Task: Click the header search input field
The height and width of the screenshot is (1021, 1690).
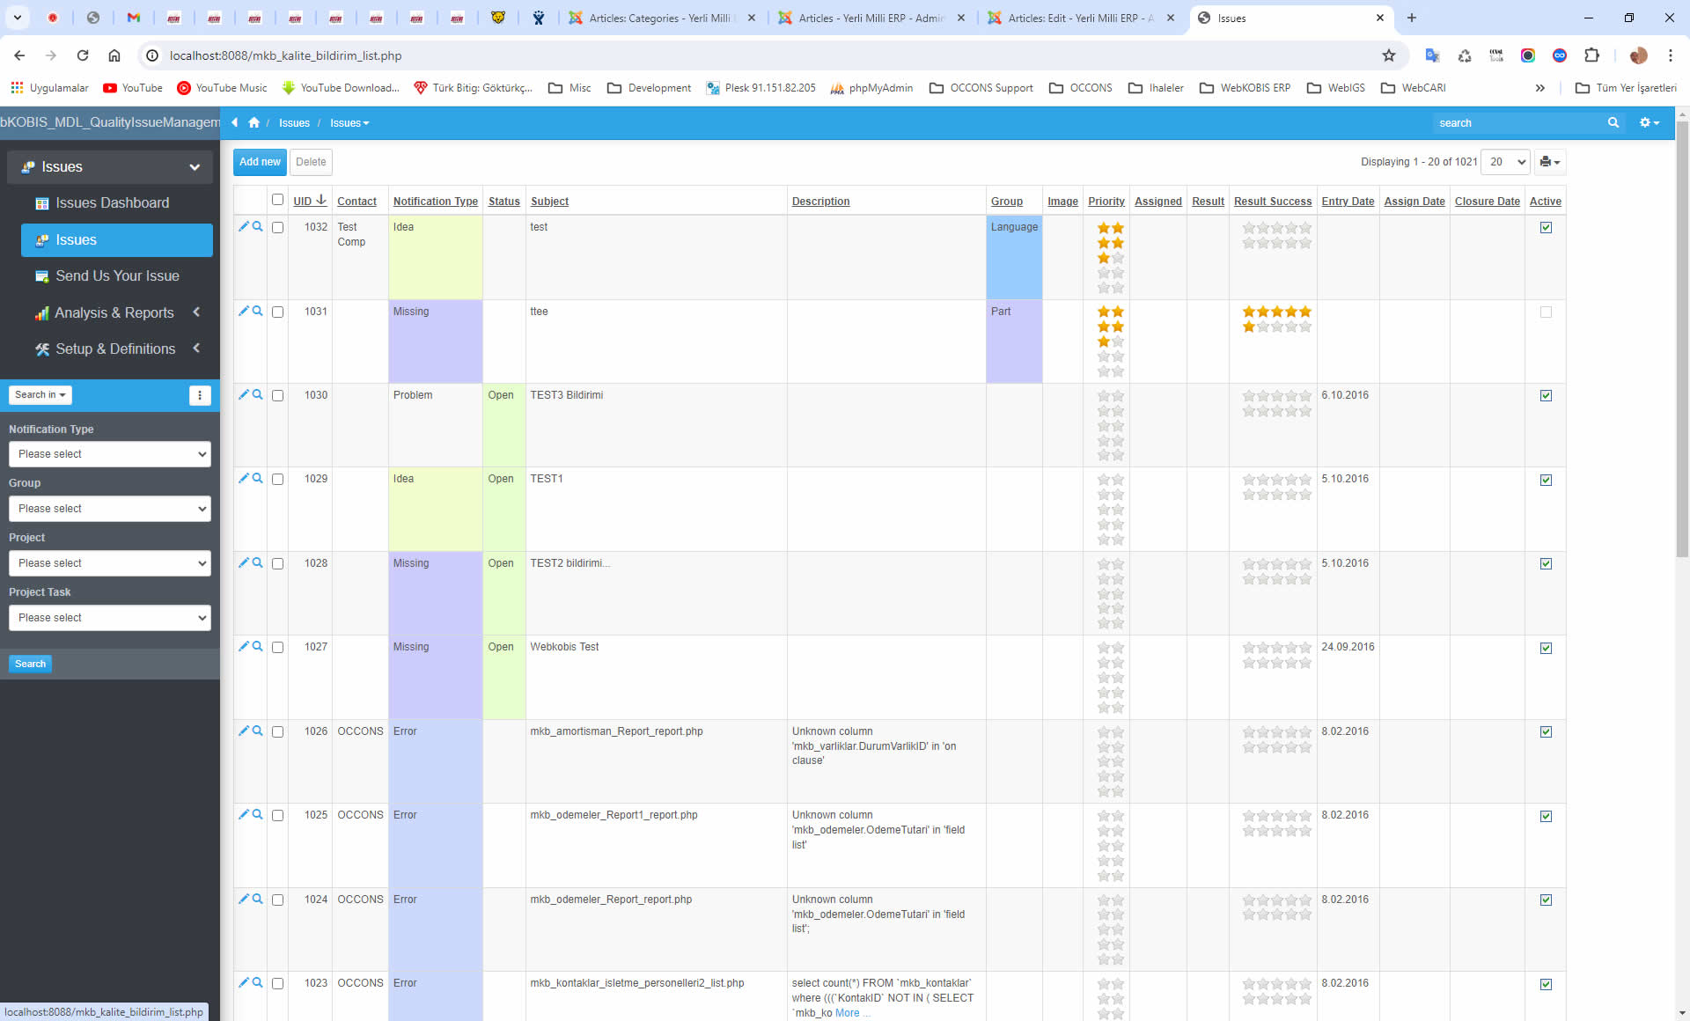Action: (1518, 123)
